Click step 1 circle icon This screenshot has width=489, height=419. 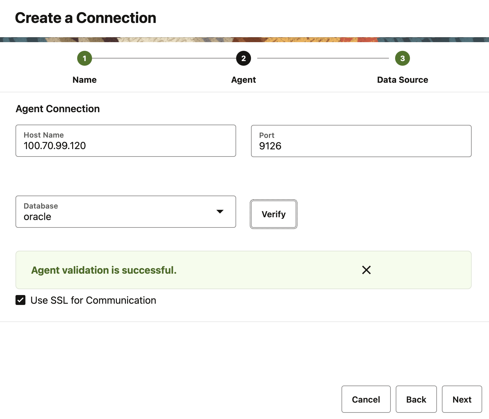(x=85, y=58)
